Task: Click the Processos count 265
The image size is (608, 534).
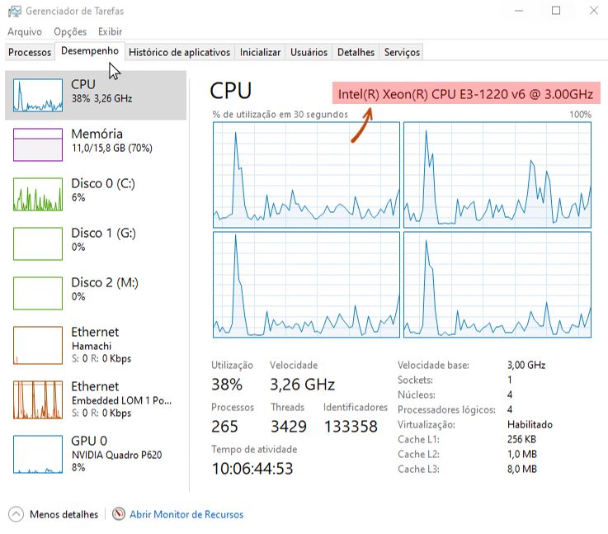Action: [x=224, y=427]
